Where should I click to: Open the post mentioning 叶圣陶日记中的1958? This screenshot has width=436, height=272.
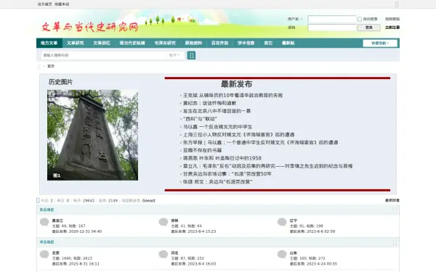(x=222, y=158)
